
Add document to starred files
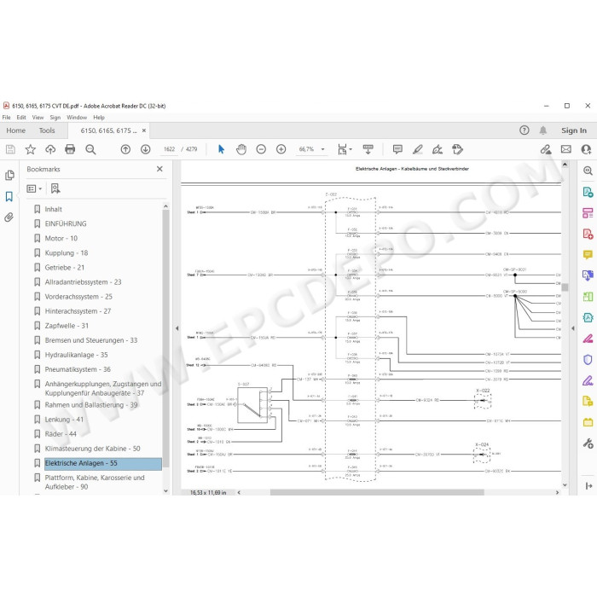[30, 149]
